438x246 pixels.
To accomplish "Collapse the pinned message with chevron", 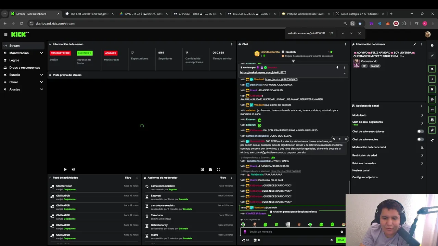I will [x=345, y=73].
